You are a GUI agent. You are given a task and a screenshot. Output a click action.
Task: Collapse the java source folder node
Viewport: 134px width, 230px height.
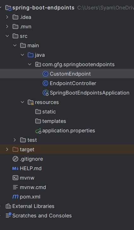(x=22, y=55)
